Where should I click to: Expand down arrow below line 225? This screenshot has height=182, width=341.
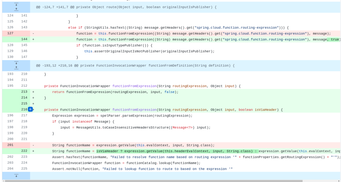click(16, 175)
